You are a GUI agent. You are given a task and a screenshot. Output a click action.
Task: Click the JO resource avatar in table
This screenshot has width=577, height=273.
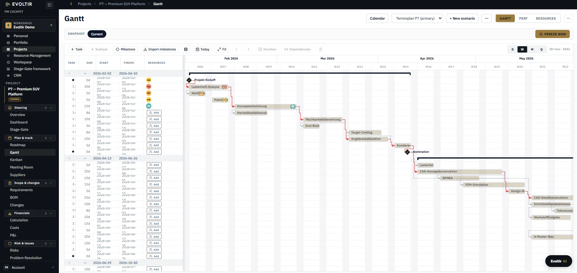point(149,106)
